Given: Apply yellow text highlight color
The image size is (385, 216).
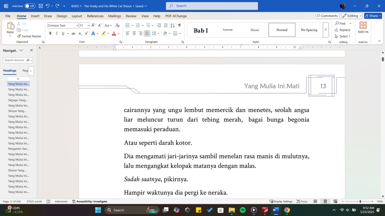Looking at the screenshot, I should tap(103, 33).
